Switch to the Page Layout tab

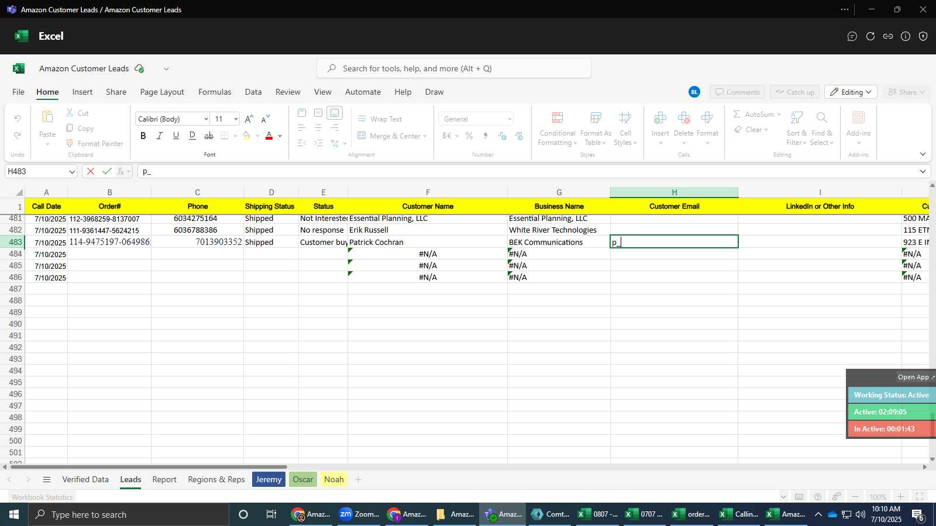(x=162, y=92)
